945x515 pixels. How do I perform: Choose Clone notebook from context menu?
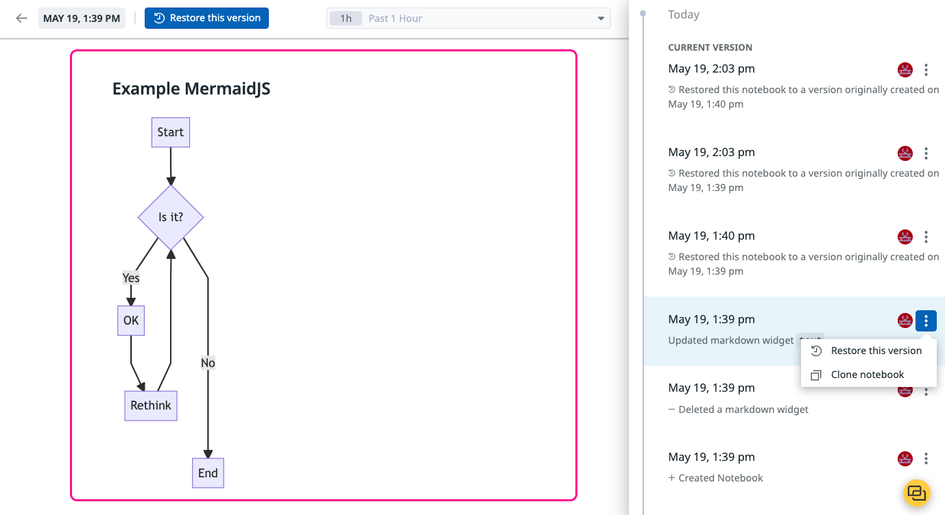click(868, 375)
